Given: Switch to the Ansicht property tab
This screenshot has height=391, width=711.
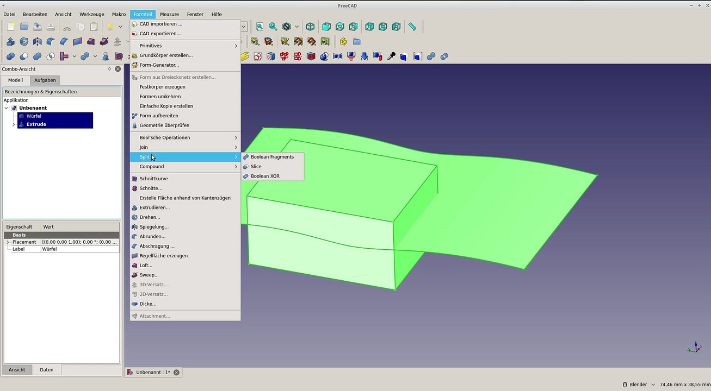Looking at the screenshot, I should (x=17, y=370).
